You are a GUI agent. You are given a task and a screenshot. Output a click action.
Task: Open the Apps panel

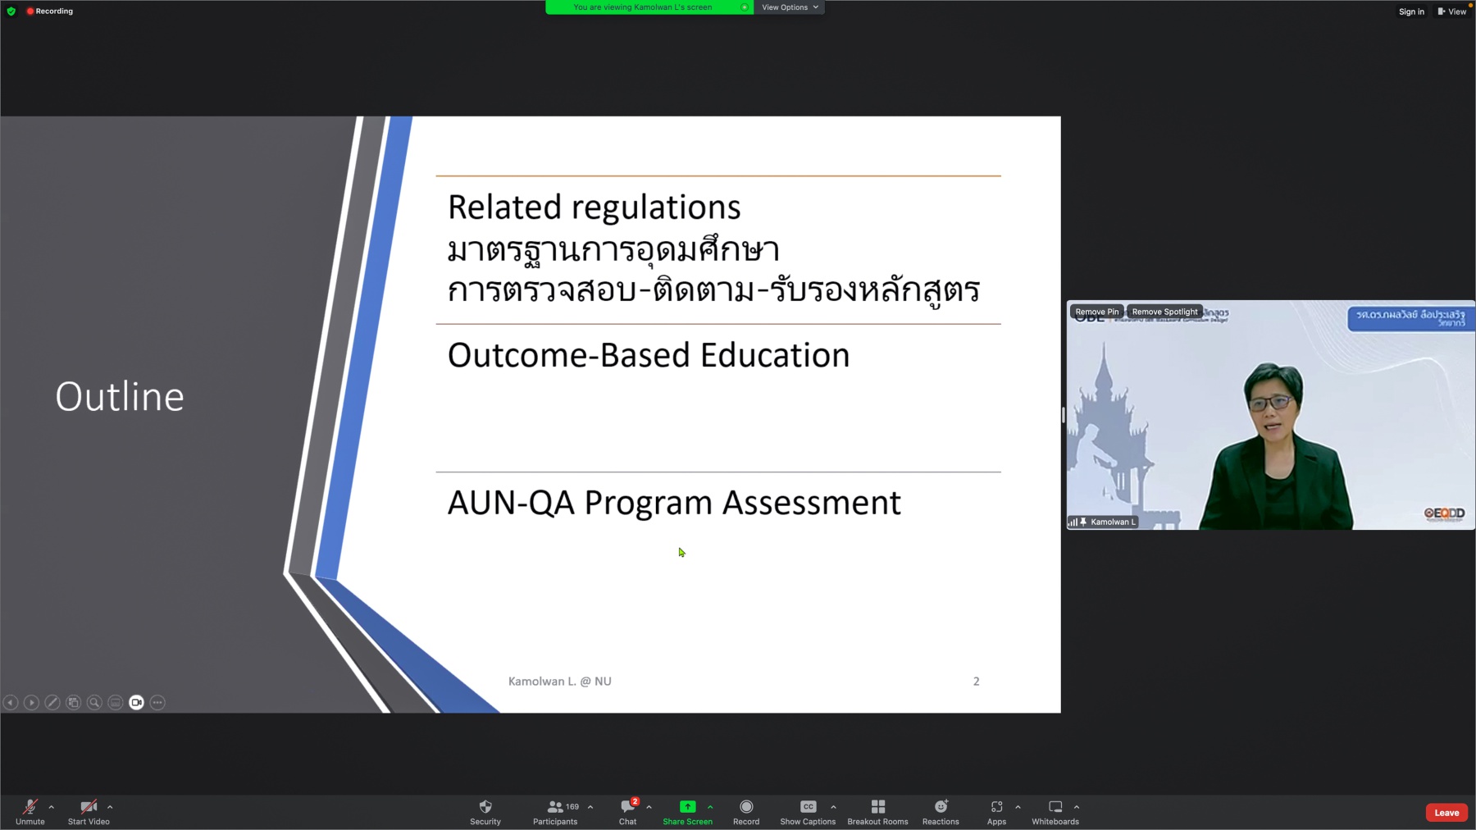click(996, 811)
